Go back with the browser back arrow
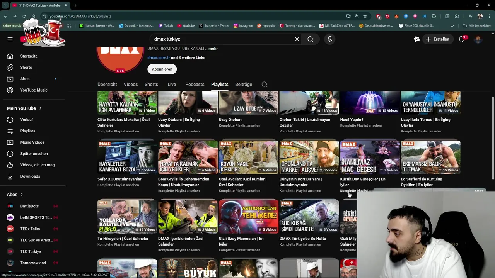Screen dimensions: 495x278 (5, 16)
